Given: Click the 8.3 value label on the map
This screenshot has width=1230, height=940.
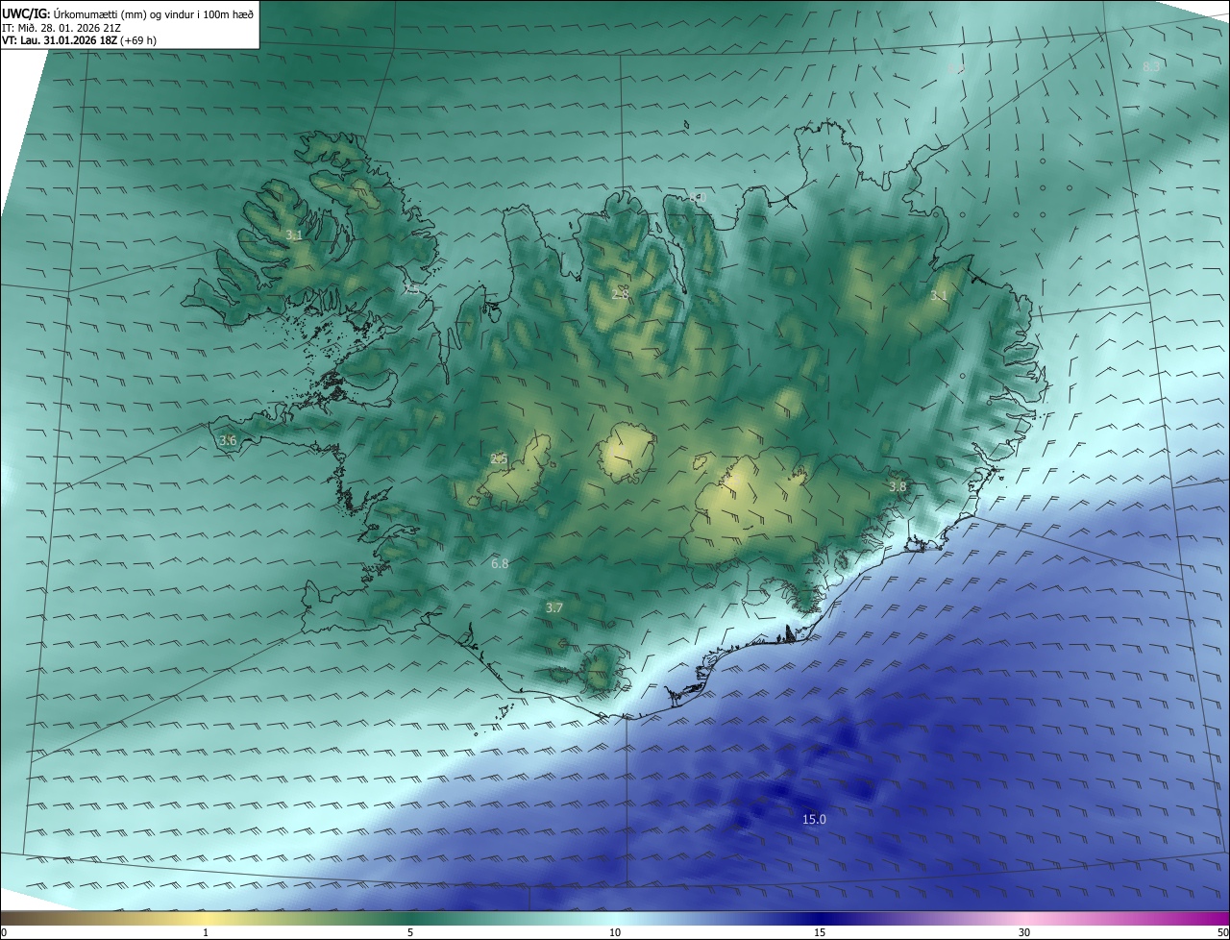Looking at the screenshot, I should [x=1151, y=67].
